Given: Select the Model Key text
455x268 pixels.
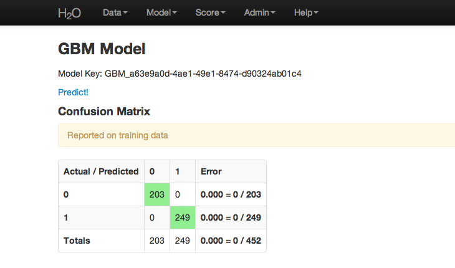Looking at the screenshot, I should pyautogui.click(x=180, y=74).
